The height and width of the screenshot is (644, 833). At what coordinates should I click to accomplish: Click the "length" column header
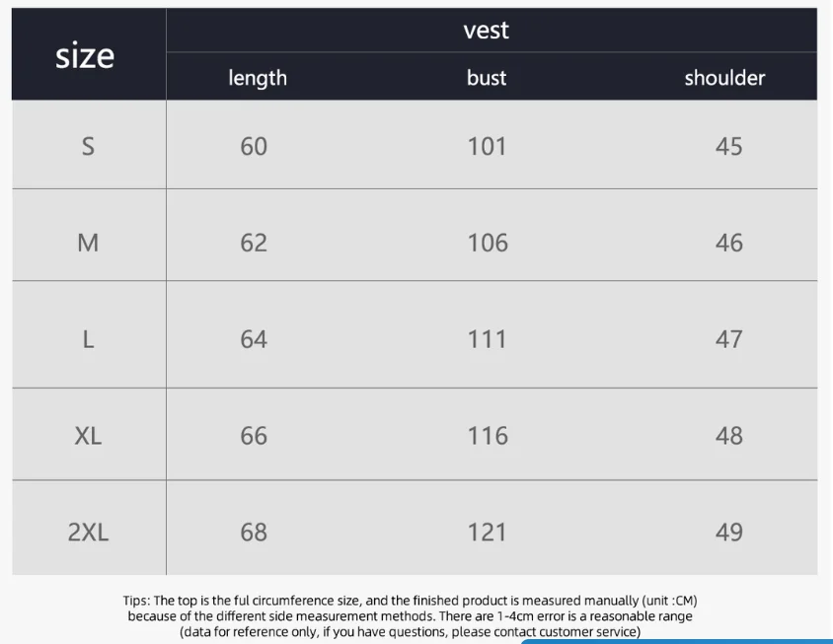click(x=258, y=78)
